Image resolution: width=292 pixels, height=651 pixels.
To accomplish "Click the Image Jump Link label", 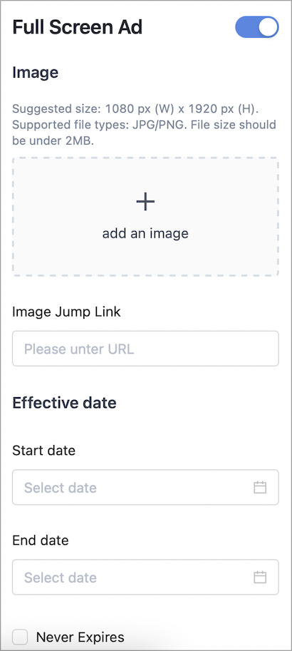I will point(66,312).
